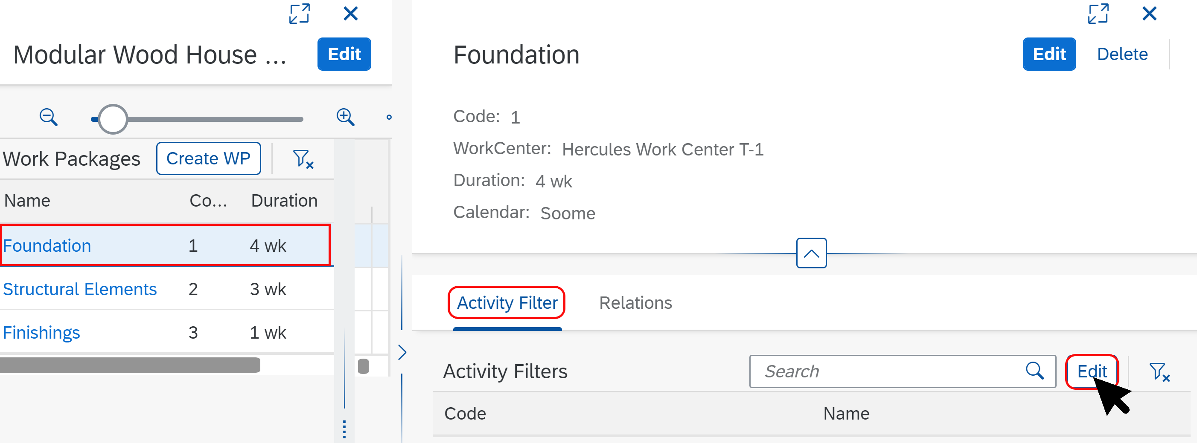The height and width of the screenshot is (443, 1197).
Task: Zoom out of the Gantt timeline
Action: (x=49, y=118)
